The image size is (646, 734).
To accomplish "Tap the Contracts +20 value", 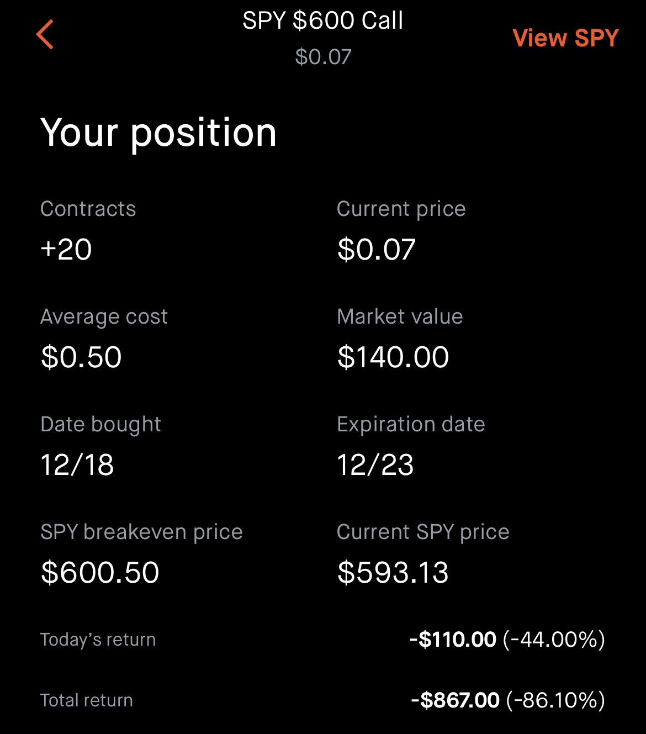I will point(66,249).
